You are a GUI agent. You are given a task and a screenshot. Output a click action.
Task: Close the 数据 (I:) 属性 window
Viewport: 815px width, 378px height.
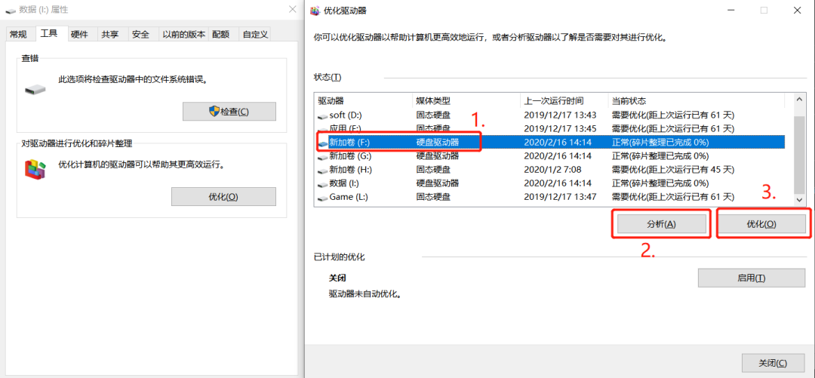pyautogui.click(x=292, y=9)
